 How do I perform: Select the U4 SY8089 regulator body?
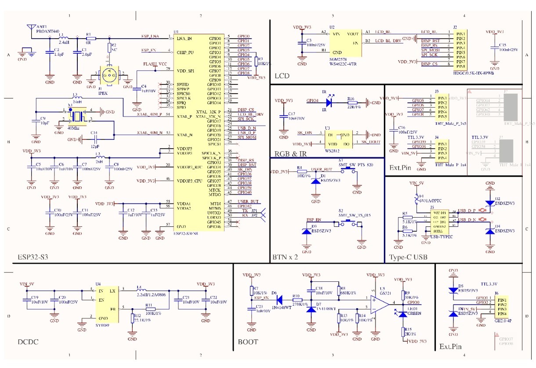coord(108,304)
